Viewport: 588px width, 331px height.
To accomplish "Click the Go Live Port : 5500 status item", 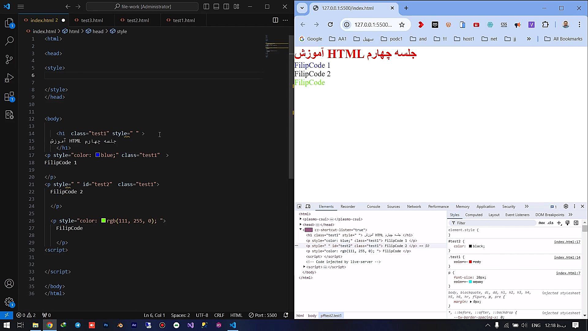I will (x=263, y=315).
